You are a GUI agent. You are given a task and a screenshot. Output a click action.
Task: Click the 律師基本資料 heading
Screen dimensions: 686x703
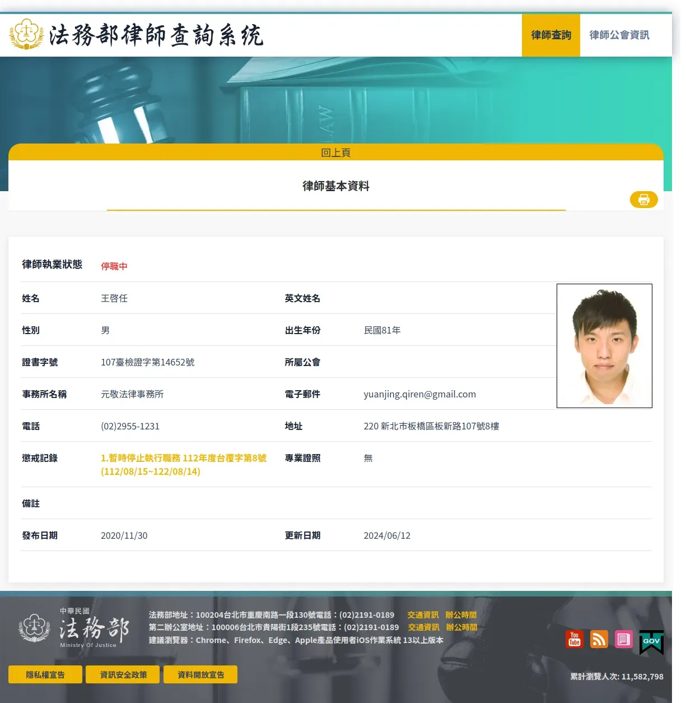(336, 186)
